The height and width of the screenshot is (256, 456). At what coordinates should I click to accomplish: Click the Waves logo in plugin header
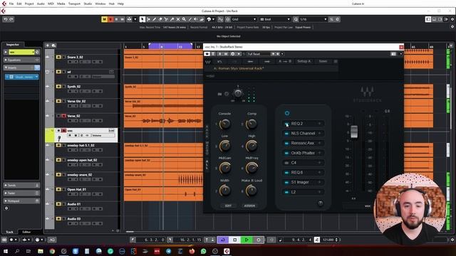(208, 62)
